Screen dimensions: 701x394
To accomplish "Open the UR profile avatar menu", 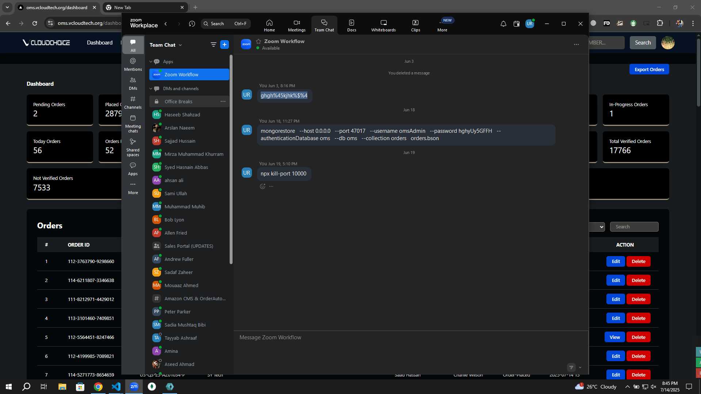I will (530, 24).
